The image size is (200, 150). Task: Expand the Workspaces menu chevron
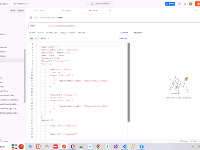tap(9, 4)
